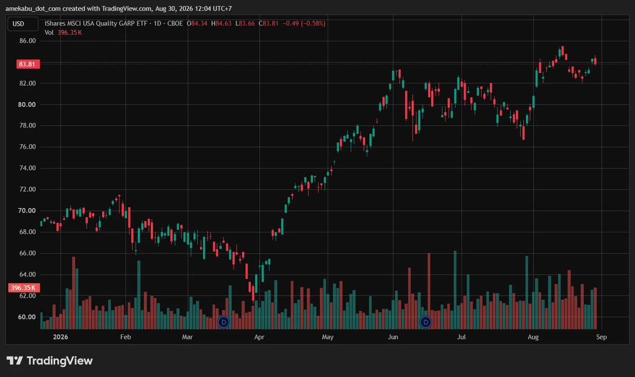Click the low value L83.66

pyautogui.click(x=246, y=23)
